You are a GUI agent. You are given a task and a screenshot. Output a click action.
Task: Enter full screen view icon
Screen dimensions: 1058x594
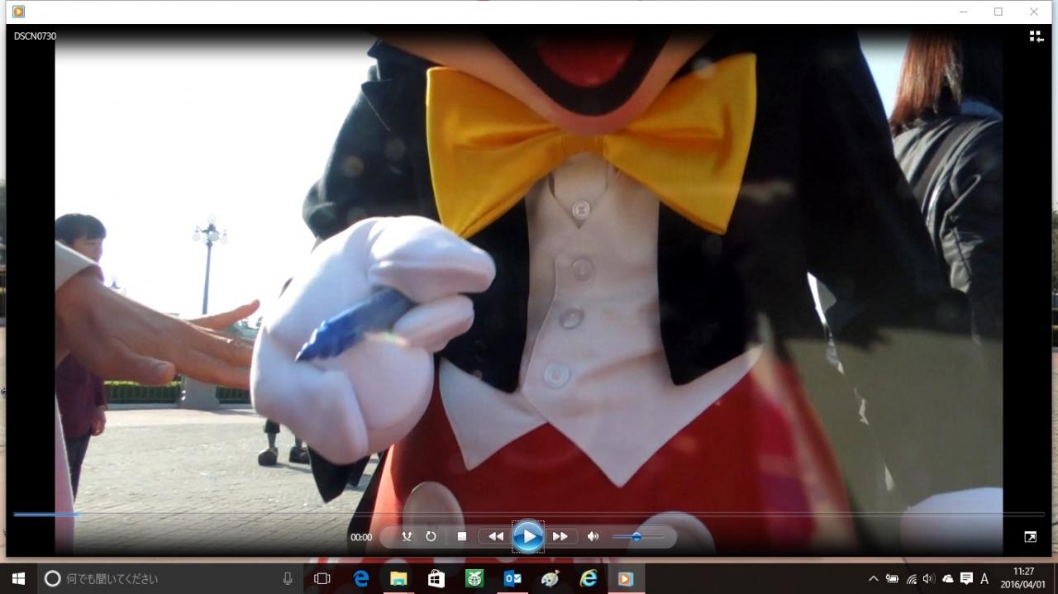(1030, 537)
